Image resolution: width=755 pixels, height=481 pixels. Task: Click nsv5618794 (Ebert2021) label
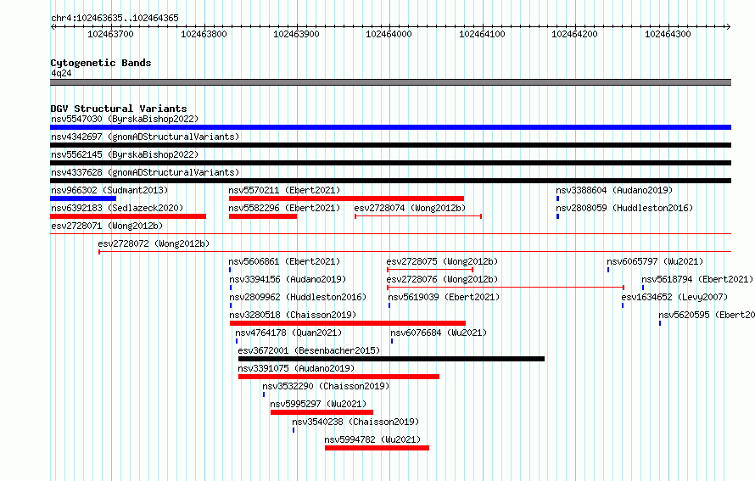click(697, 279)
